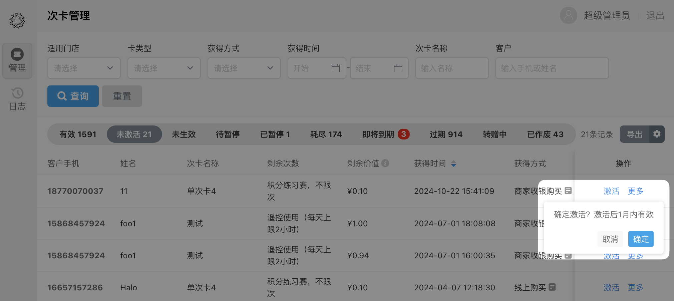Click the gear settings icon beside 导出
Screen dimensions: 674x301
pos(657,134)
